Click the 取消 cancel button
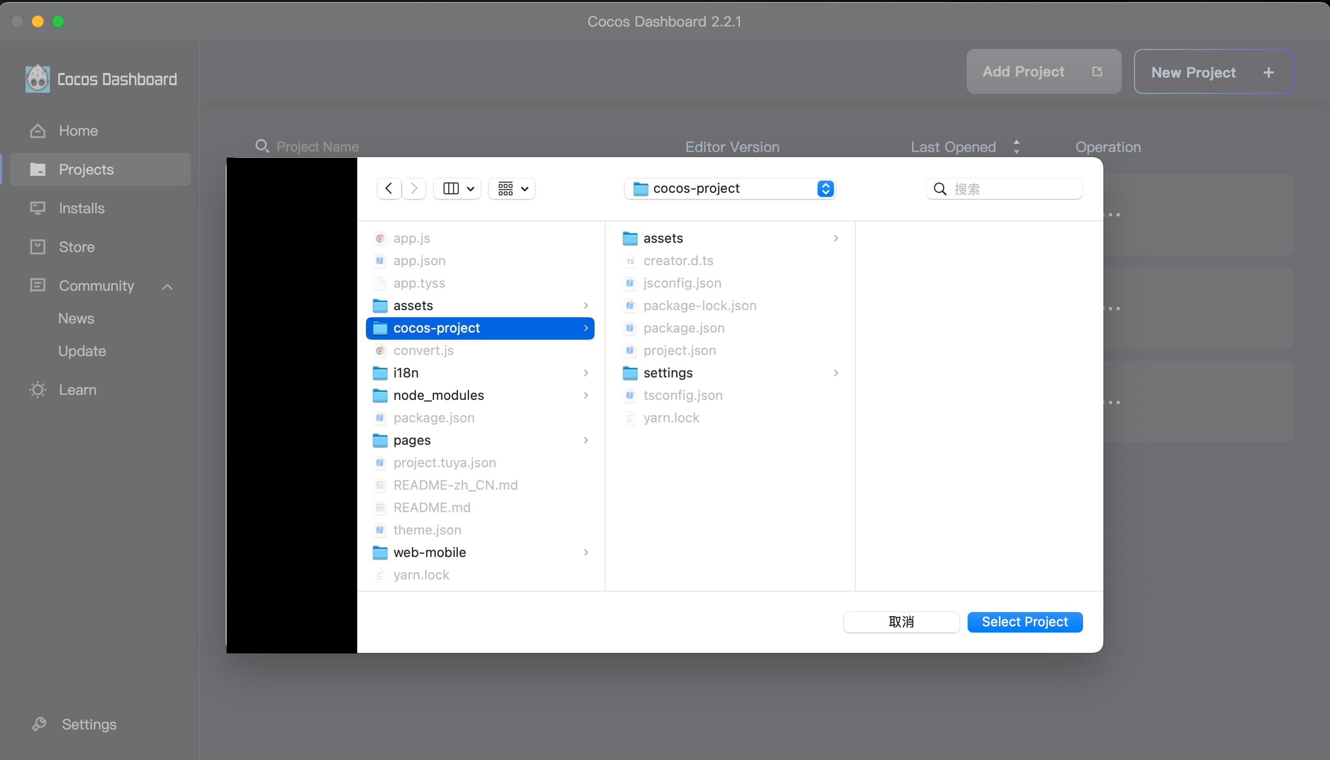1330x760 pixels. coord(901,622)
